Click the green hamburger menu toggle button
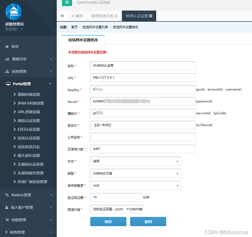The image size is (252, 237). (x=67, y=2)
